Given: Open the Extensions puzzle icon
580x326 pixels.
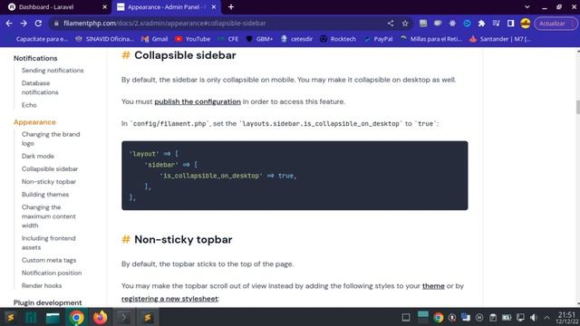Looking at the screenshot, I should click(x=481, y=24).
